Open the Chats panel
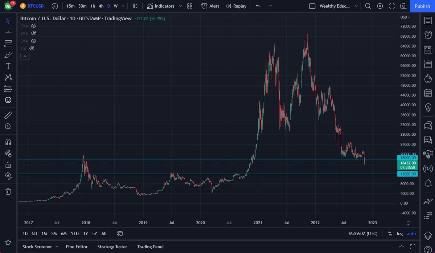The width and height of the screenshot is (435, 253). [428, 126]
